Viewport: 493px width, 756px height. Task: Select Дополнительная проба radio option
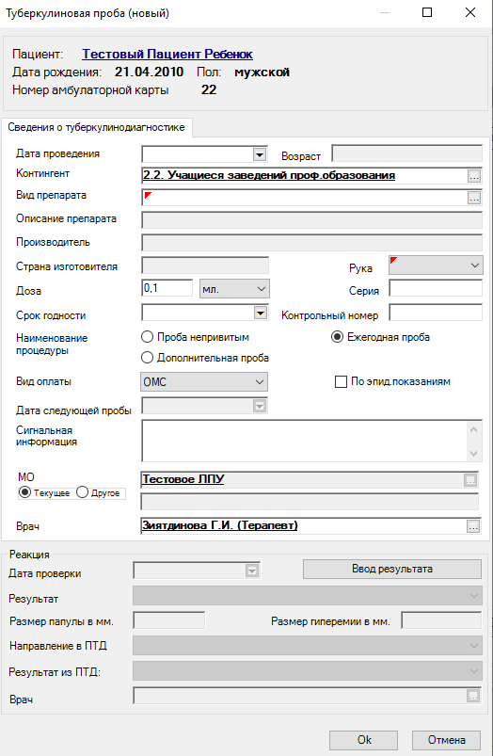[x=147, y=358]
